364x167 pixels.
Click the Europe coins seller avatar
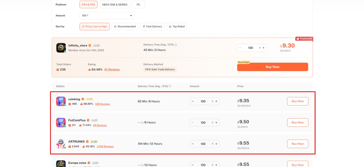click(61, 164)
